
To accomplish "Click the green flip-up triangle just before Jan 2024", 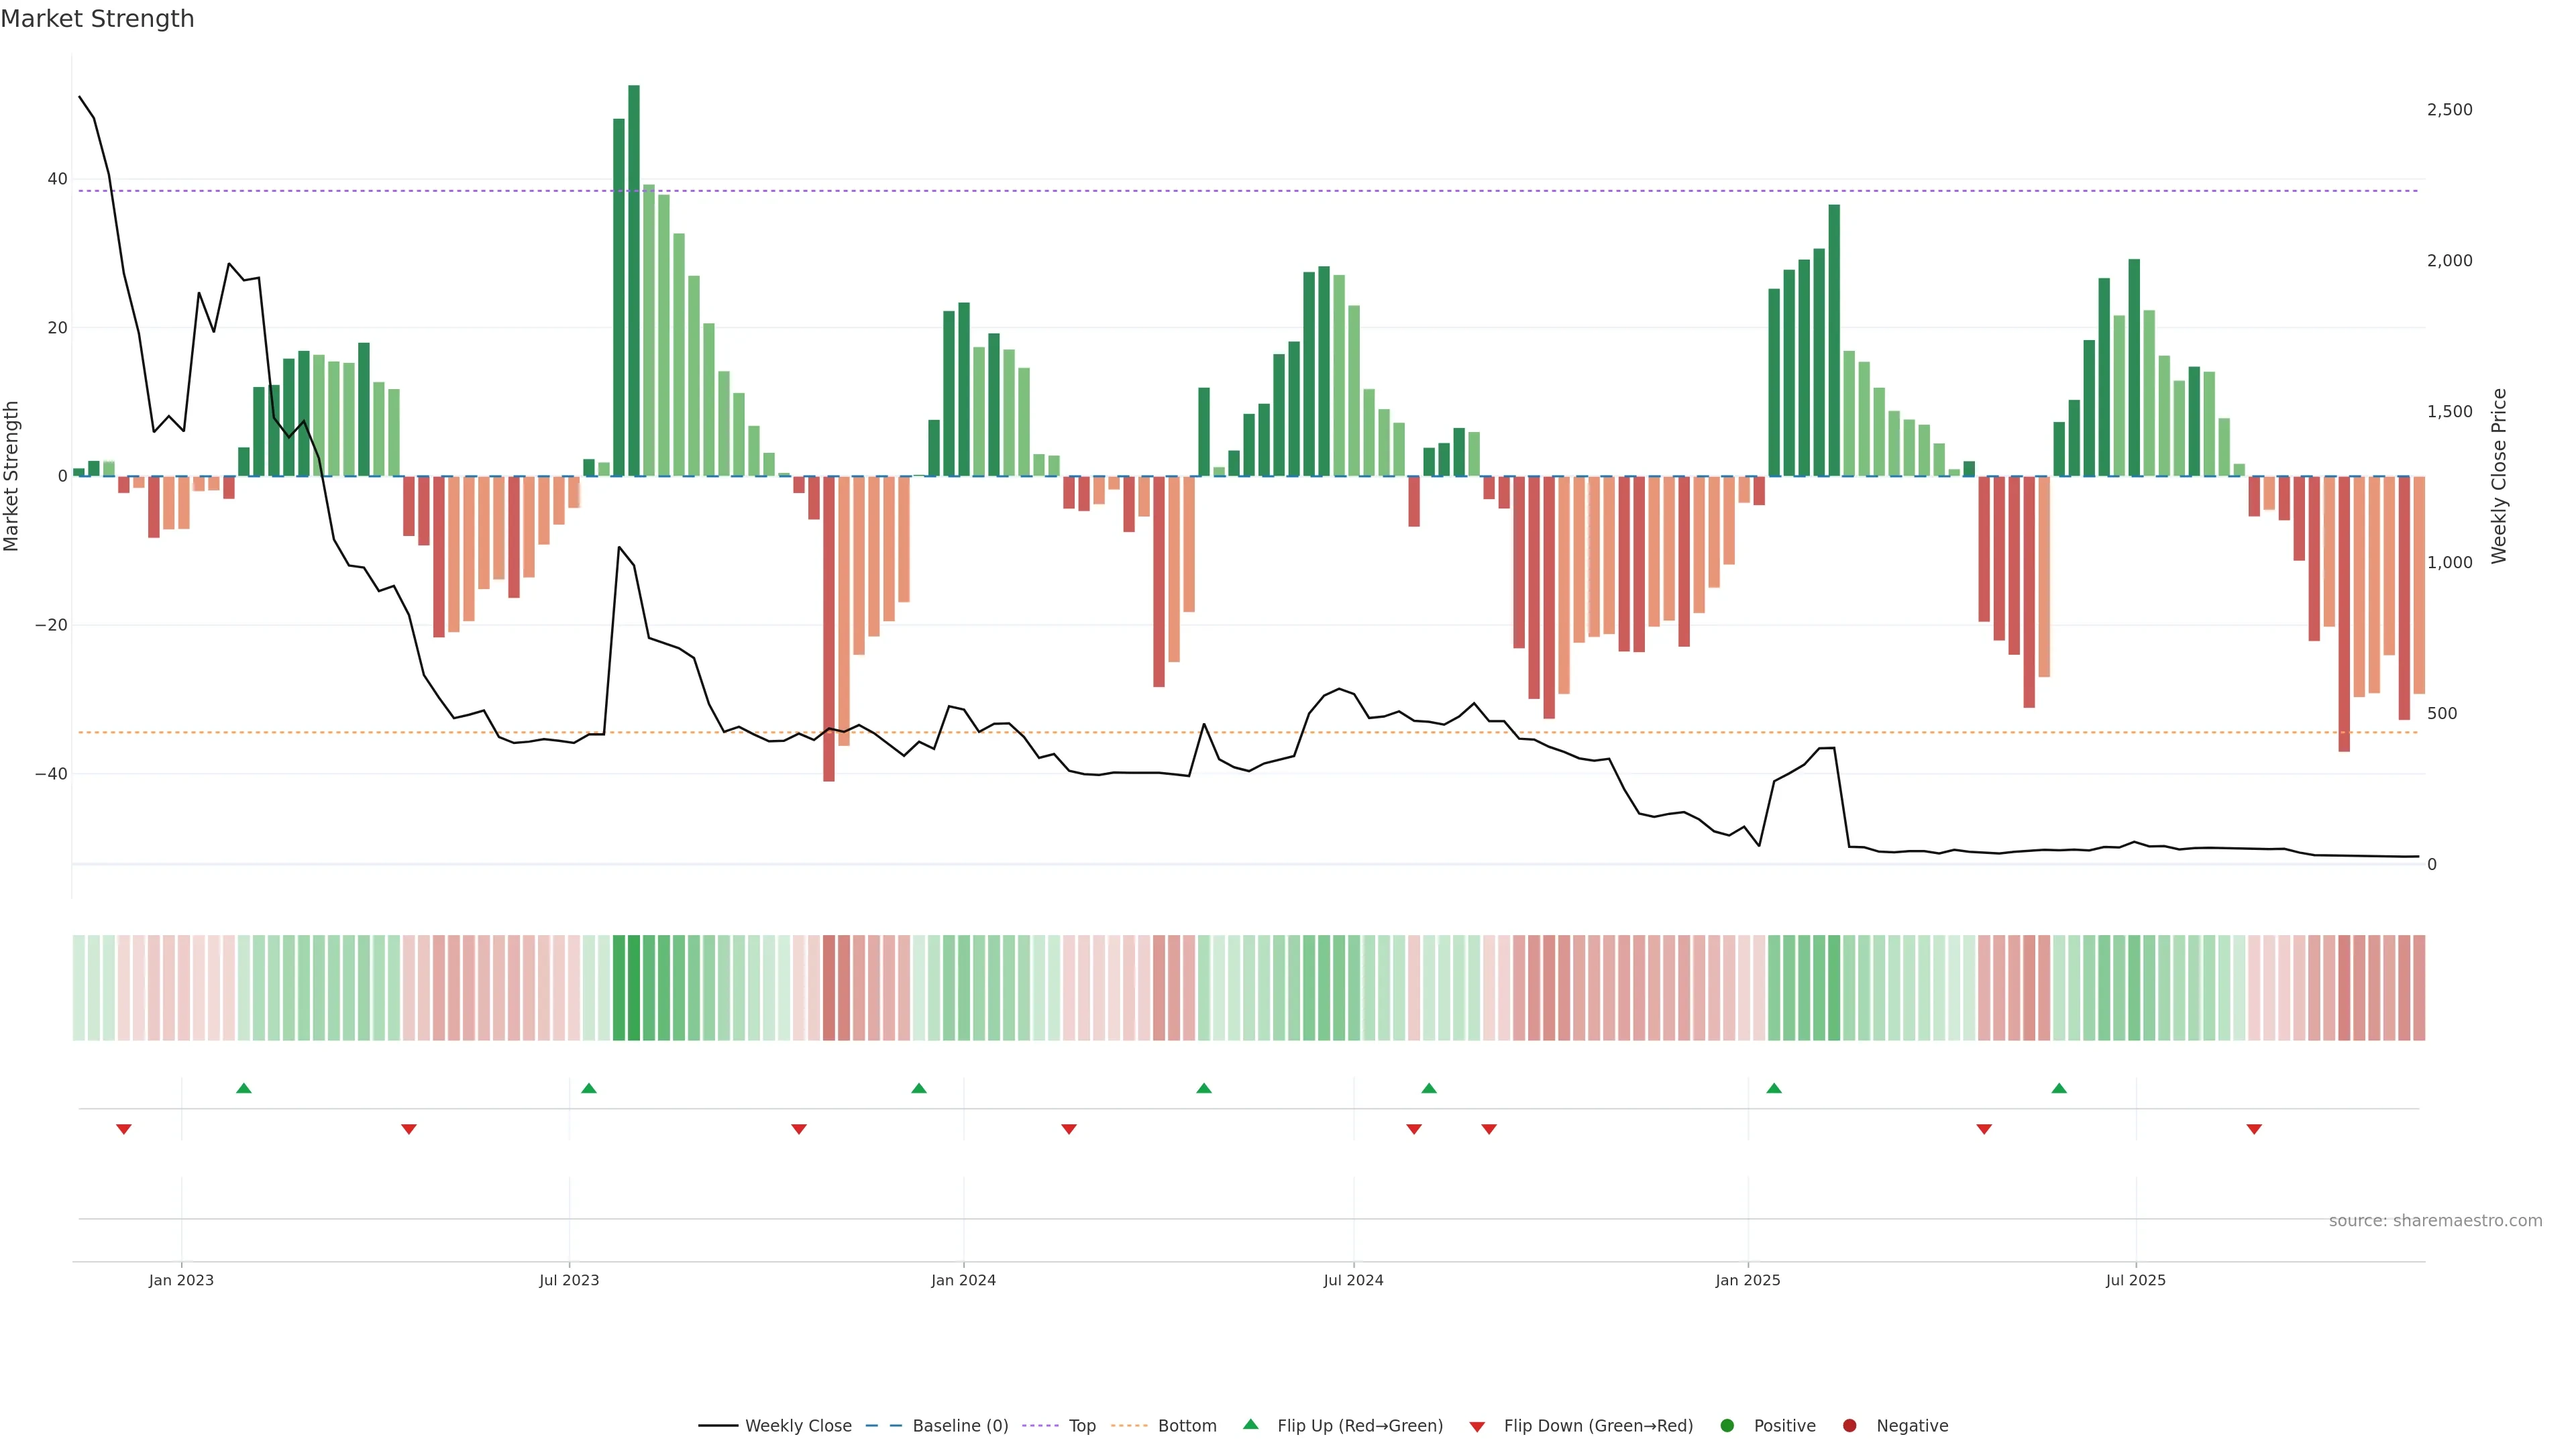I will coord(919,1088).
